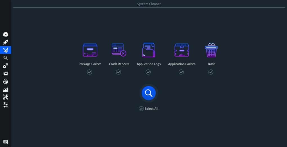287x147 pixels.
Task: Open Startup Apps rocket icon
Action: click(x=6, y=42)
